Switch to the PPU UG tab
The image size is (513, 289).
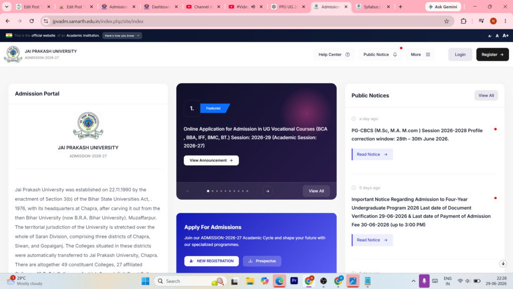[288, 7]
